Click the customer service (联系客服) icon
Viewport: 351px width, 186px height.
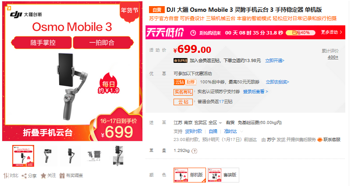[x=320, y=140]
